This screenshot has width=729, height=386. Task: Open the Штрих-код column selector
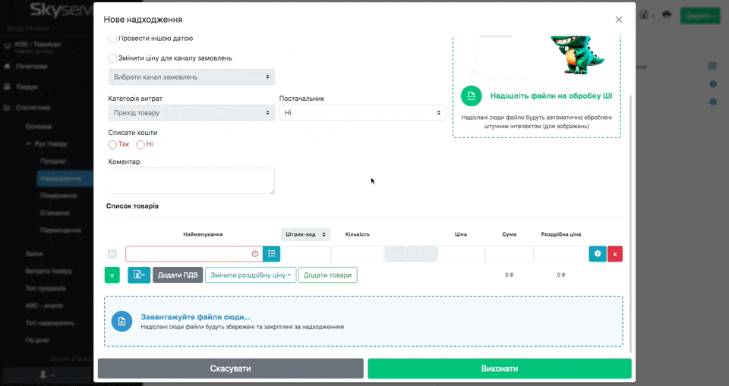pos(305,235)
